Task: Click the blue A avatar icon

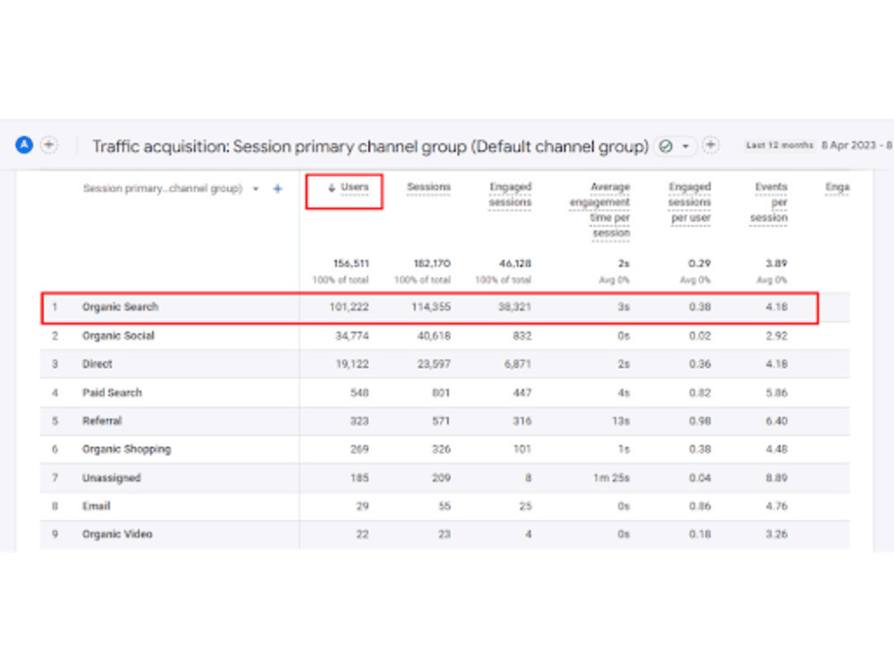Action: click(24, 146)
